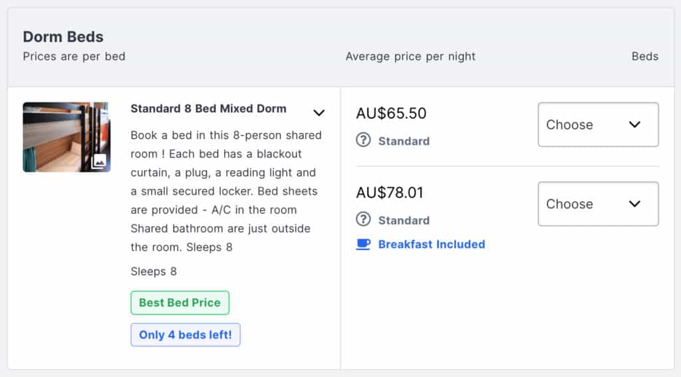Click the Only 4 beds left! badge
This screenshot has width=681, height=377.
186,335
